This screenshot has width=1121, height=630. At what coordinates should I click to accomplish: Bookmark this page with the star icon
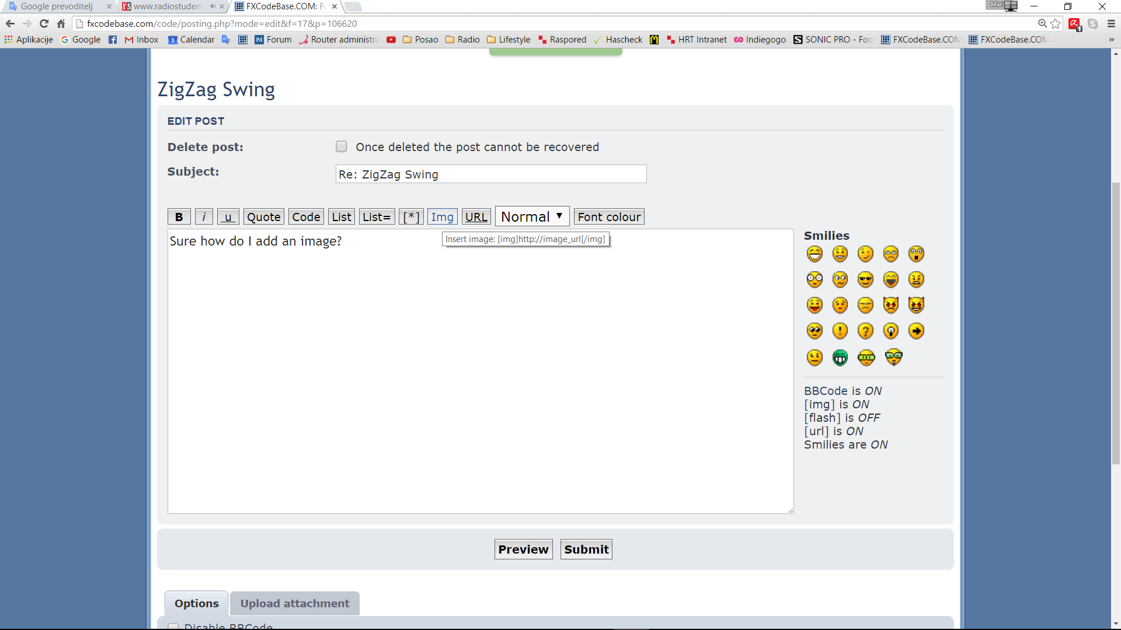[1056, 23]
